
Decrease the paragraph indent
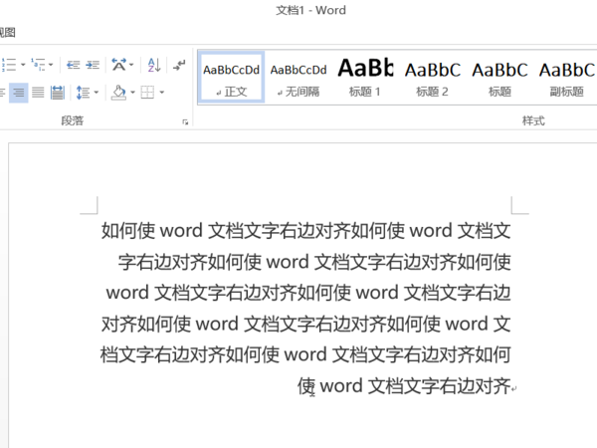point(73,65)
